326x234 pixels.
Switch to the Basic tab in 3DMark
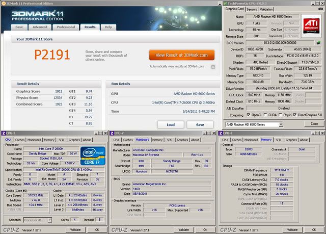19,27
